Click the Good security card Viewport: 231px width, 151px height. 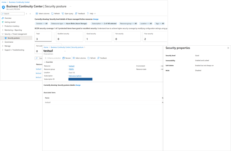(99, 37)
